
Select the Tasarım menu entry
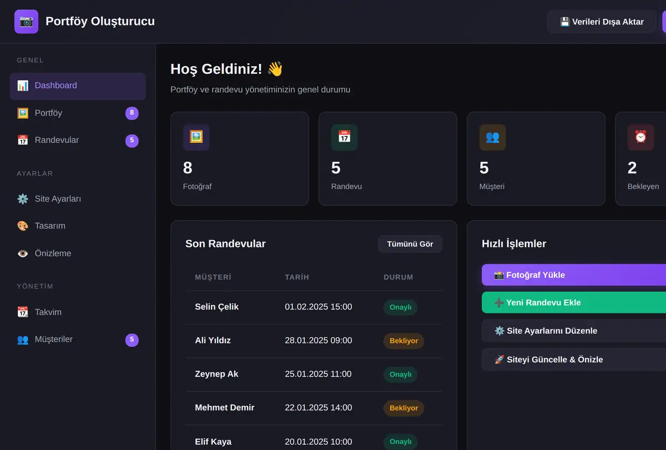[x=78, y=226]
